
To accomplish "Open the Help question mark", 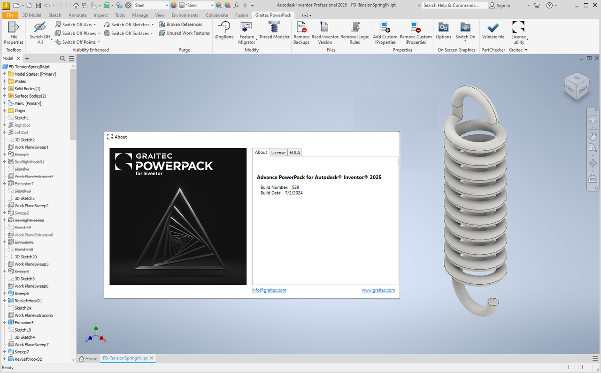I will coord(550,5).
